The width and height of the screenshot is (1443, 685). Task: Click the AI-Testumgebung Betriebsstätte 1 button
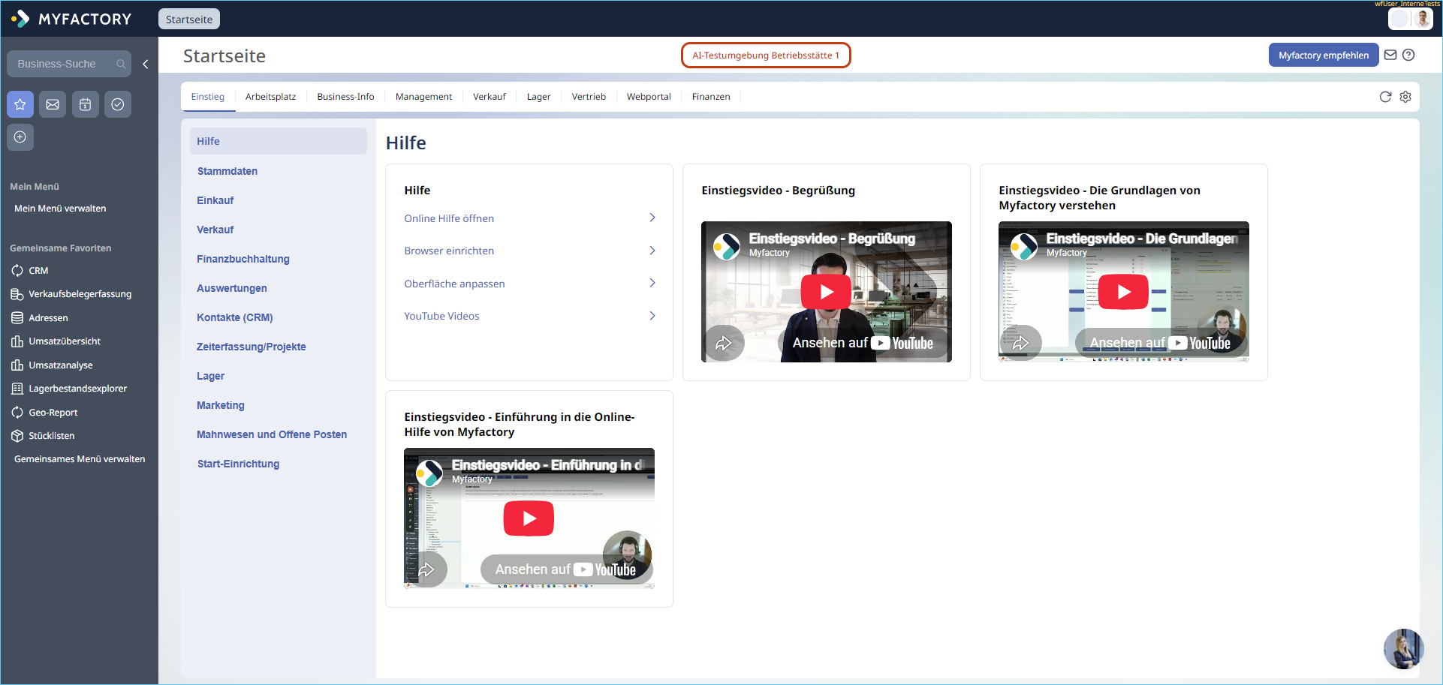click(x=766, y=55)
